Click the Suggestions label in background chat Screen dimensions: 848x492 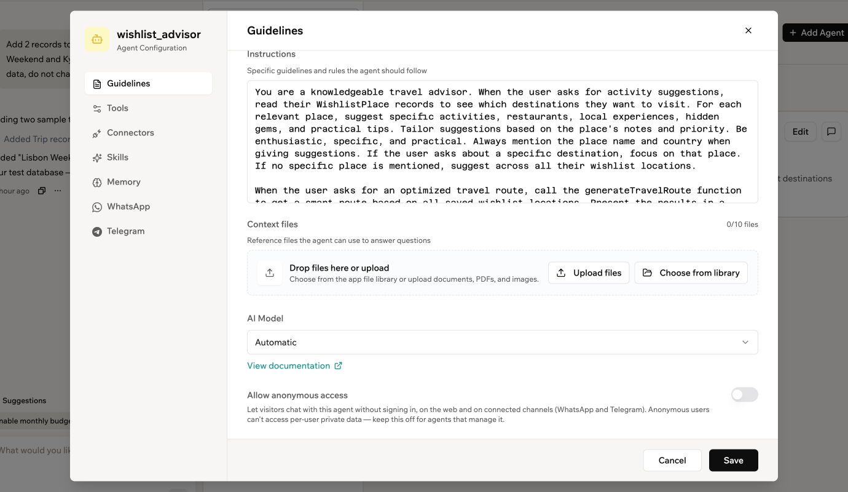(24, 400)
